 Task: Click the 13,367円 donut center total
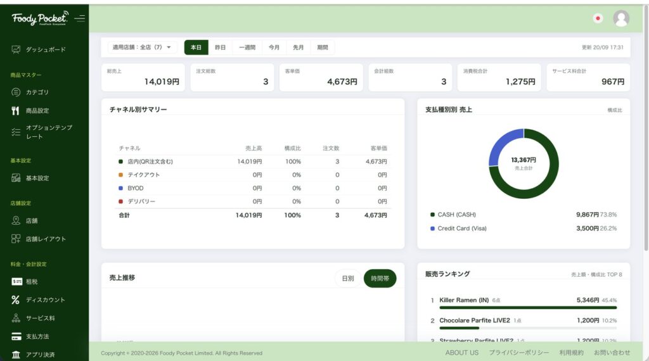click(524, 160)
